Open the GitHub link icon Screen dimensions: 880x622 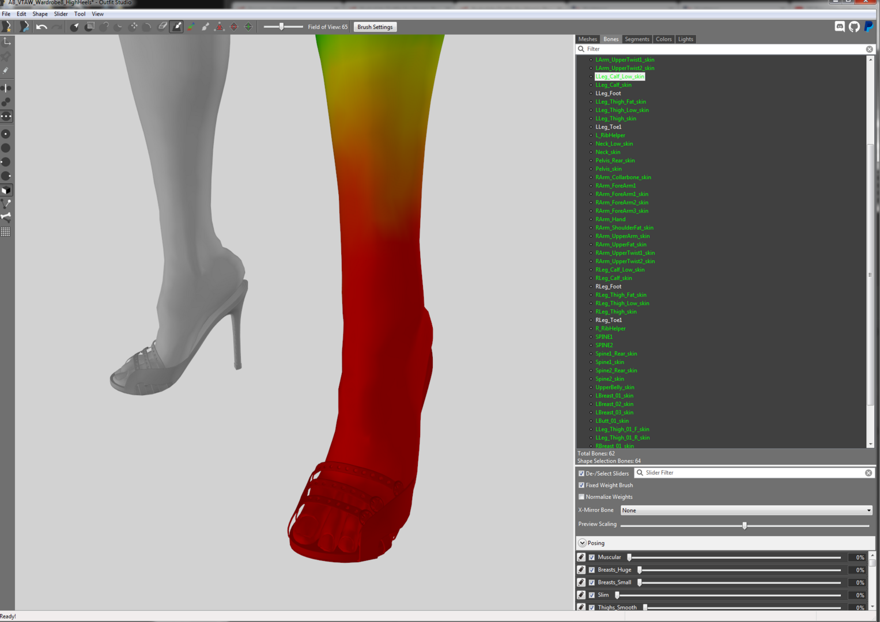pyautogui.click(x=854, y=26)
